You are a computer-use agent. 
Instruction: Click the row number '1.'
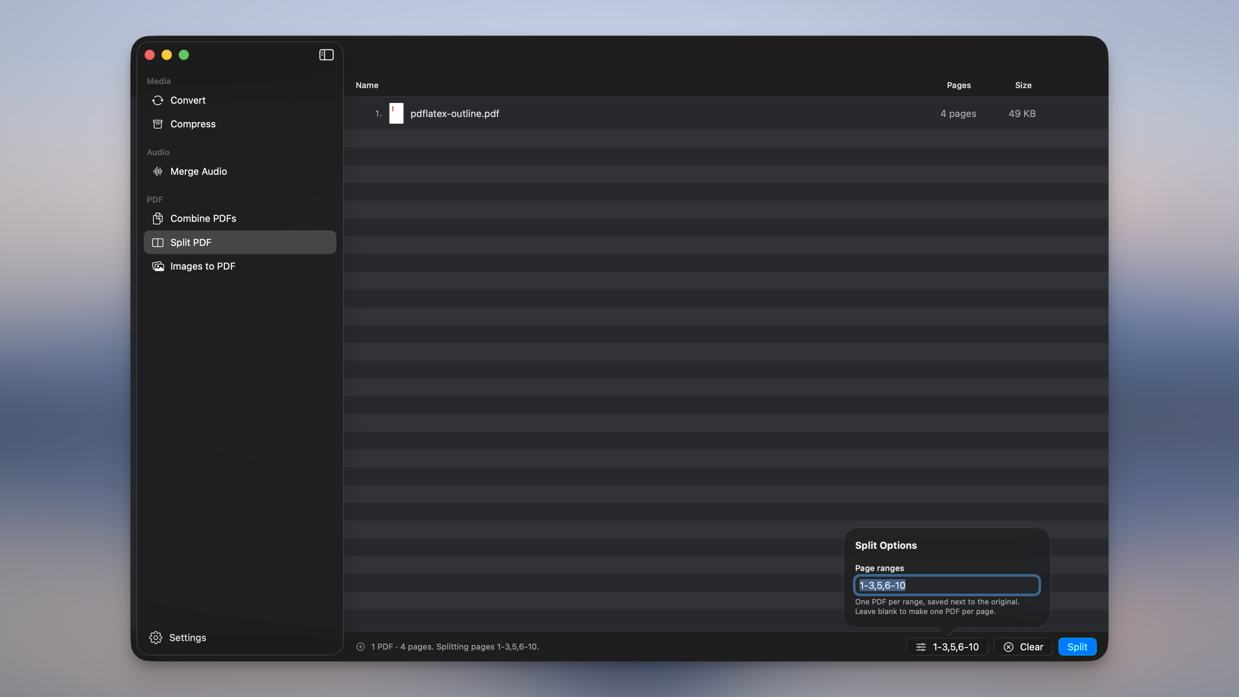click(x=378, y=113)
